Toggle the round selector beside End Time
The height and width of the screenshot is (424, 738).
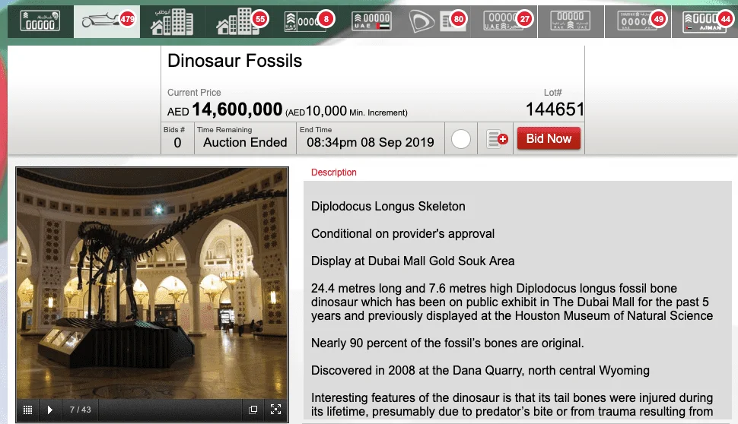[x=461, y=140]
